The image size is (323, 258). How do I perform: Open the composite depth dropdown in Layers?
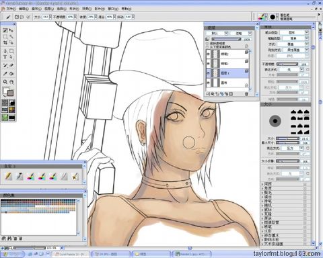(x=241, y=33)
